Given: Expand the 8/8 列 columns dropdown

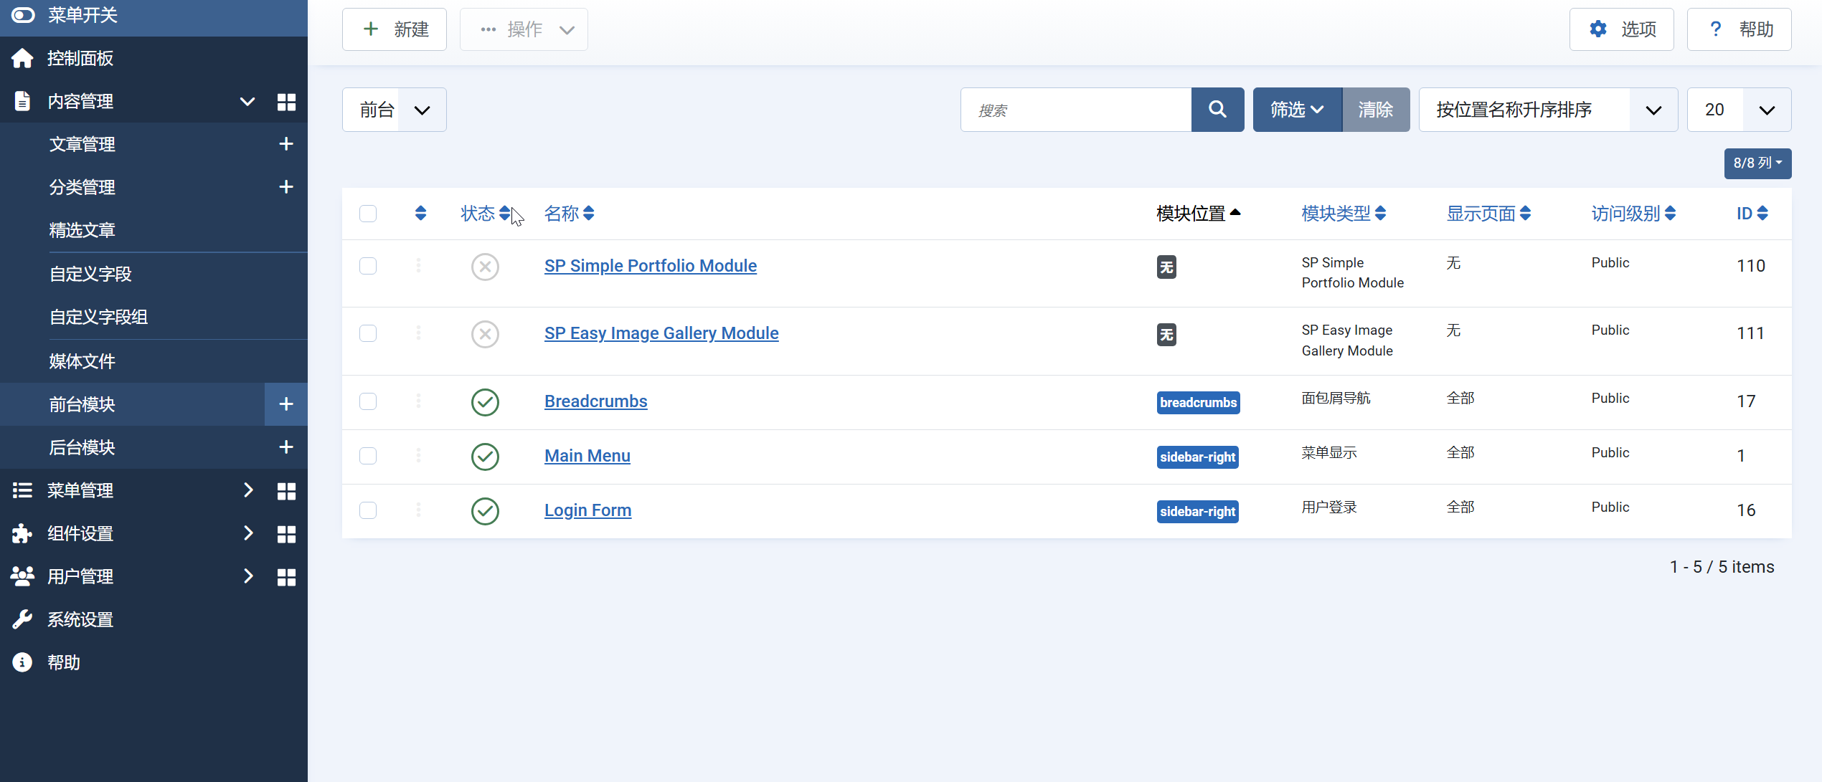Looking at the screenshot, I should [1757, 163].
